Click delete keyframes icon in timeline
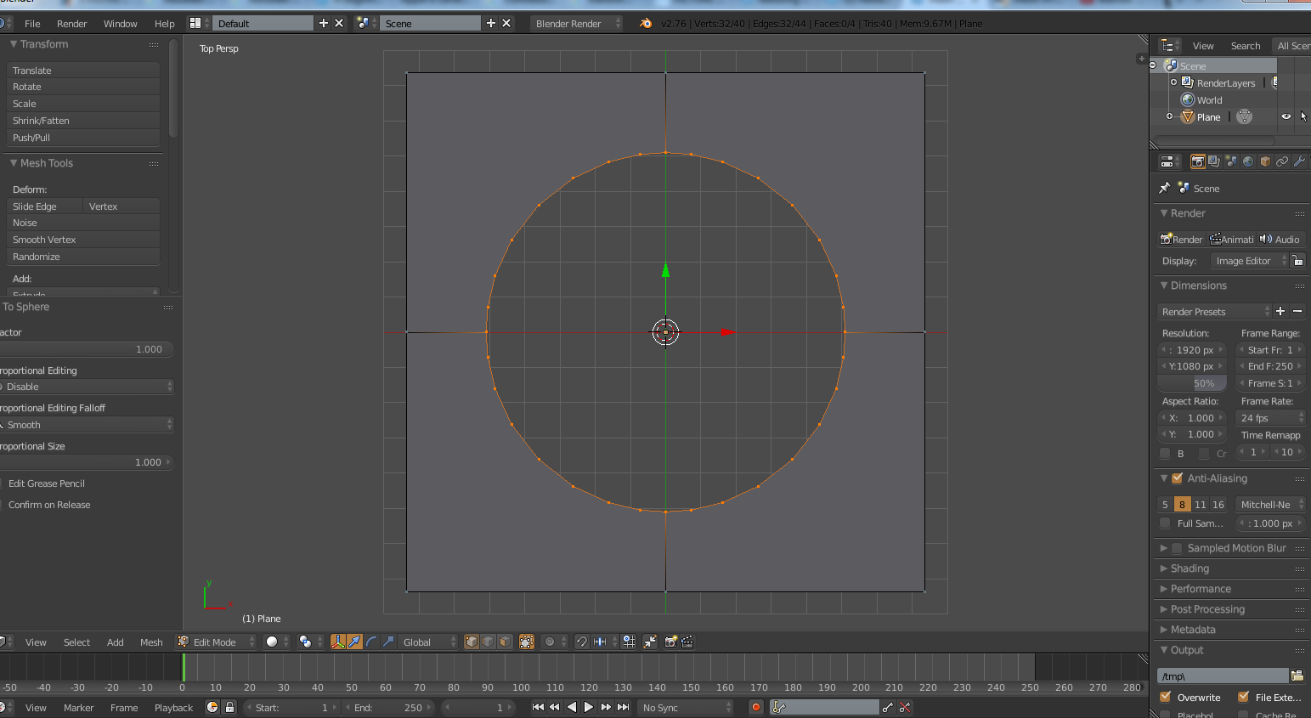The height and width of the screenshot is (718, 1311). (905, 707)
